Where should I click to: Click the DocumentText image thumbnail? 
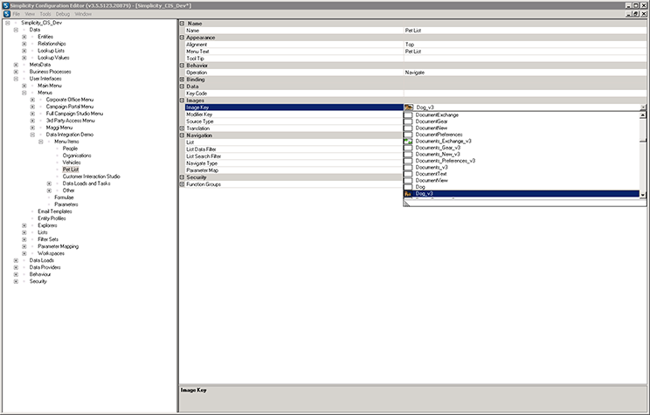(x=408, y=174)
